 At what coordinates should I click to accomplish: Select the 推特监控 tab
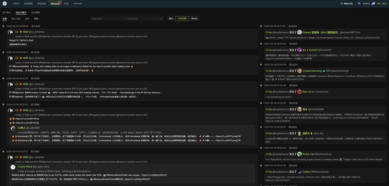(x=54, y=4)
